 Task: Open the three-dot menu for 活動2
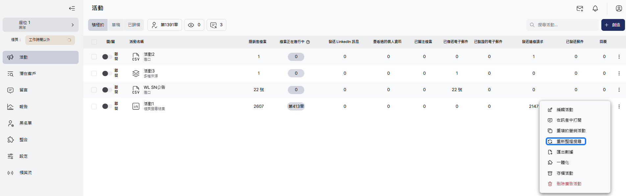point(619,57)
